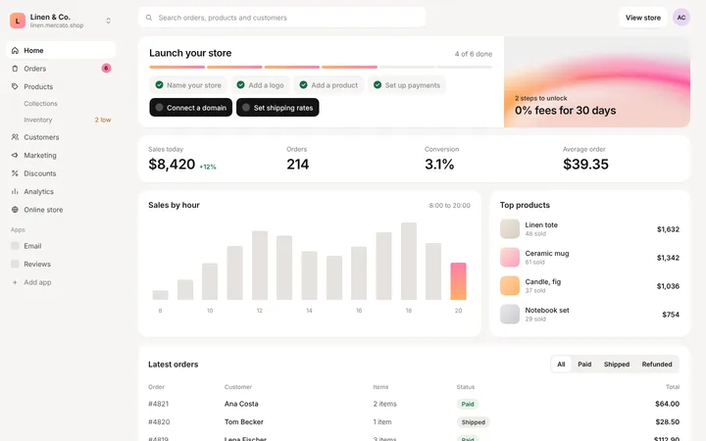Viewport: 706px width, 441px height.
Task: Open order #4821
Action: [159, 404]
